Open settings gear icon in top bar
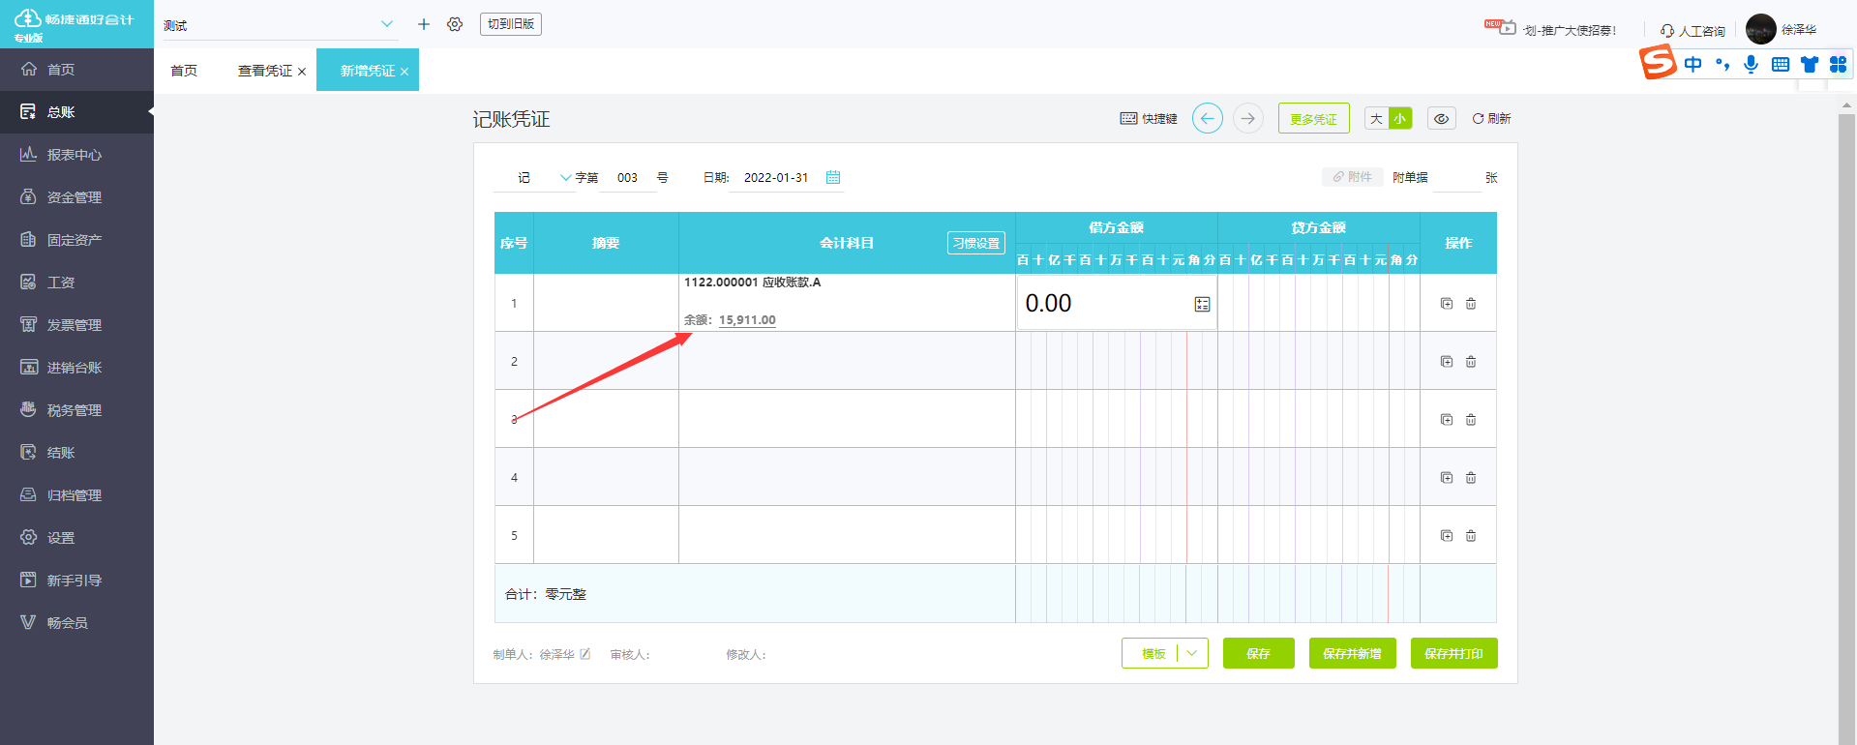1857x745 pixels. [x=455, y=24]
